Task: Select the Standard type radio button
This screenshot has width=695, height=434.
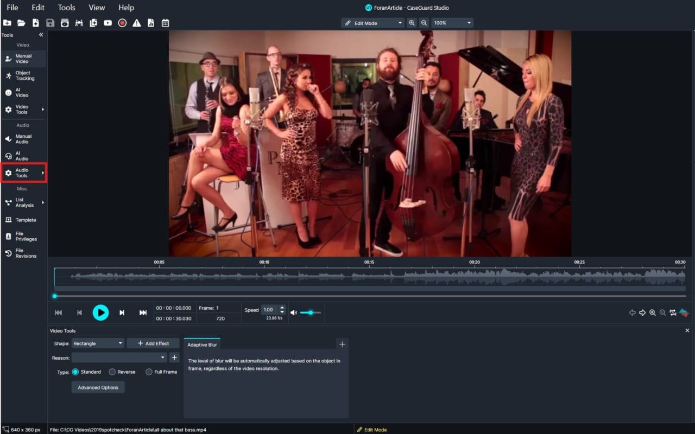Action: pos(75,372)
